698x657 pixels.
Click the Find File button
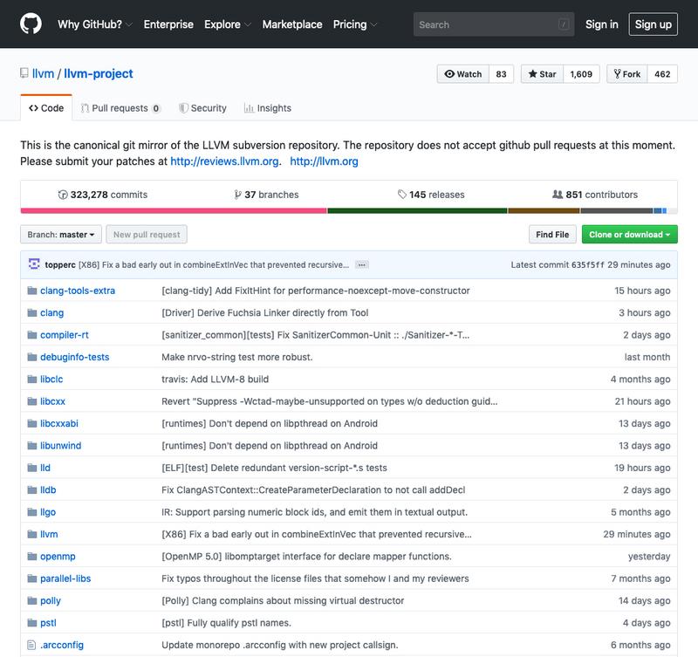coord(552,235)
